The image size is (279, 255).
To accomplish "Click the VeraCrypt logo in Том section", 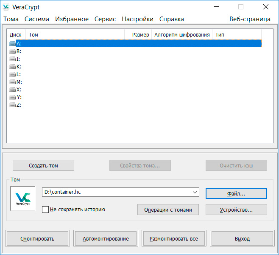I will [x=23, y=198].
